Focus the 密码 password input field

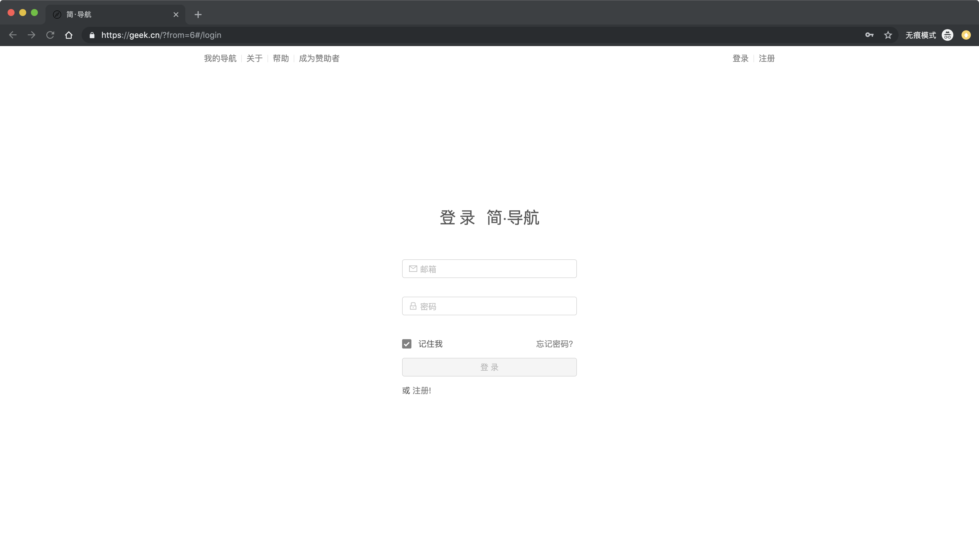489,306
